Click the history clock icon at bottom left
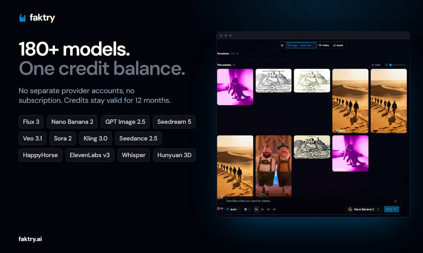423x253 pixels. pos(219,209)
